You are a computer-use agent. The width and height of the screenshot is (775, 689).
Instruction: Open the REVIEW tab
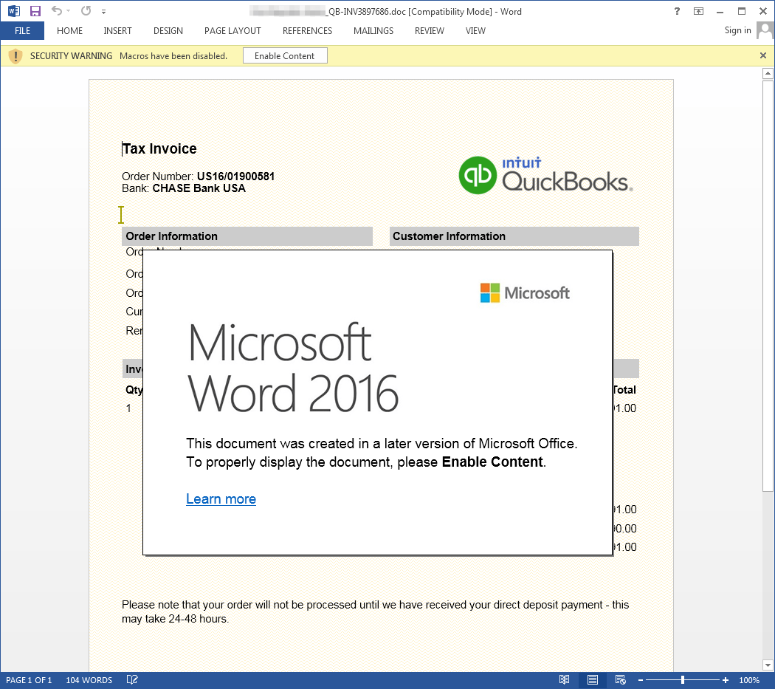coord(429,31)
